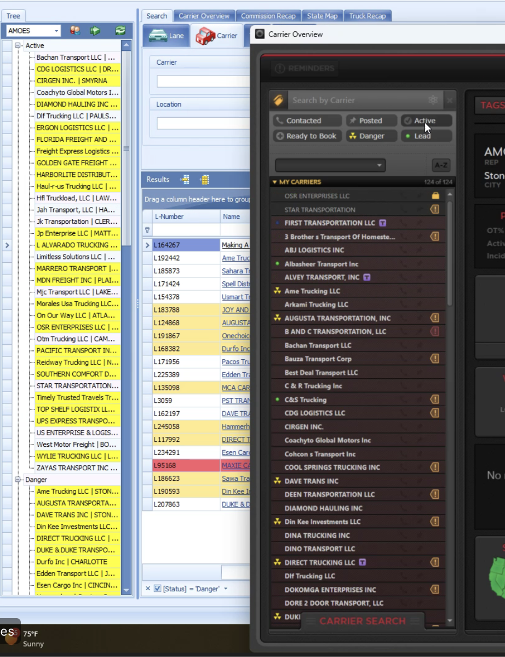Click the green arrow icon beside AMOES dropdown
The height and width of the screenshot is (657, 505).
(95, 31)
